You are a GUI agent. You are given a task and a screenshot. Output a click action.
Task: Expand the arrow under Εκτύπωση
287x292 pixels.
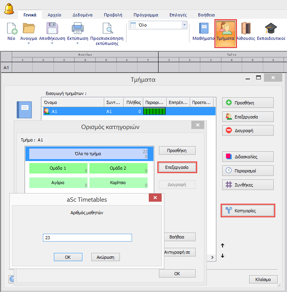click(x=77, y=43)
